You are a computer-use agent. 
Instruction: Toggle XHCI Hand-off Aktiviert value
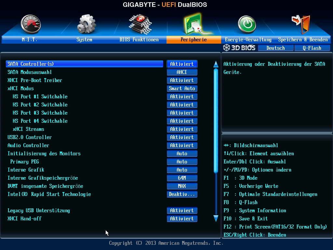tap(182, 218)
